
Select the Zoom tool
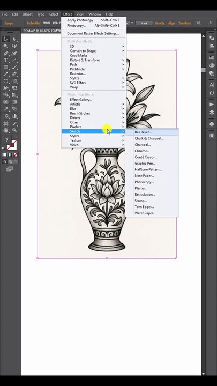14,130
